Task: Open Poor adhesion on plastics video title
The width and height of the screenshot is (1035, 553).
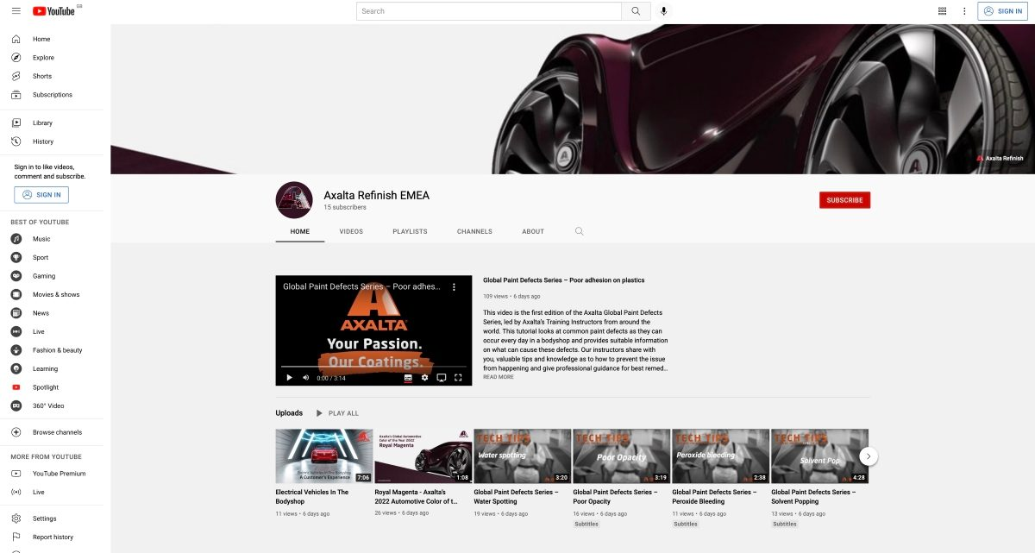Action: (564, 280)
